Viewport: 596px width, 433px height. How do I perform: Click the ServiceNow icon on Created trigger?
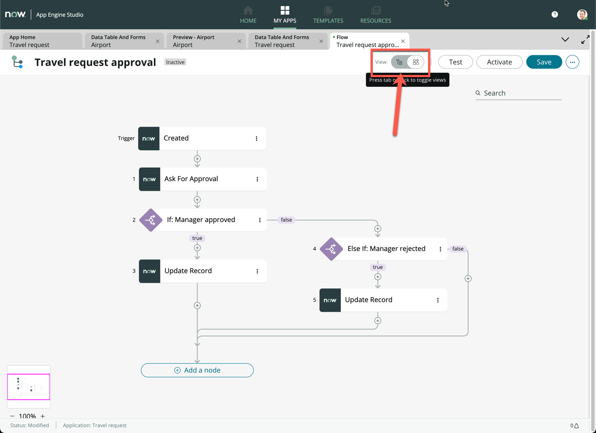[149, 139]
